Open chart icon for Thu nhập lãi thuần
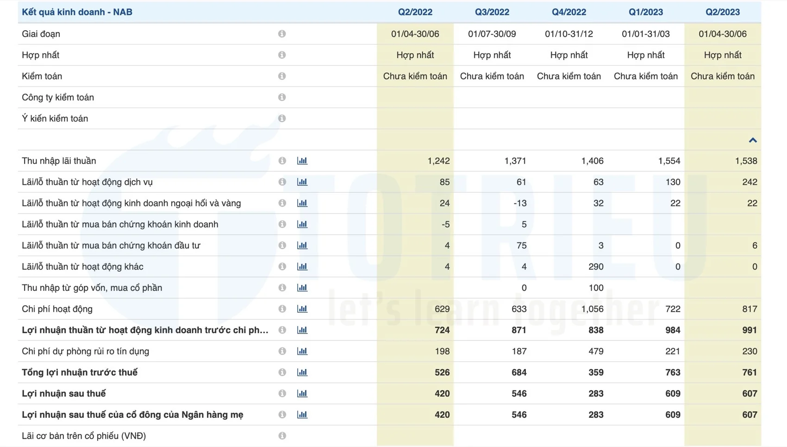Screen dimensions: 787x447 pos(302,161)
